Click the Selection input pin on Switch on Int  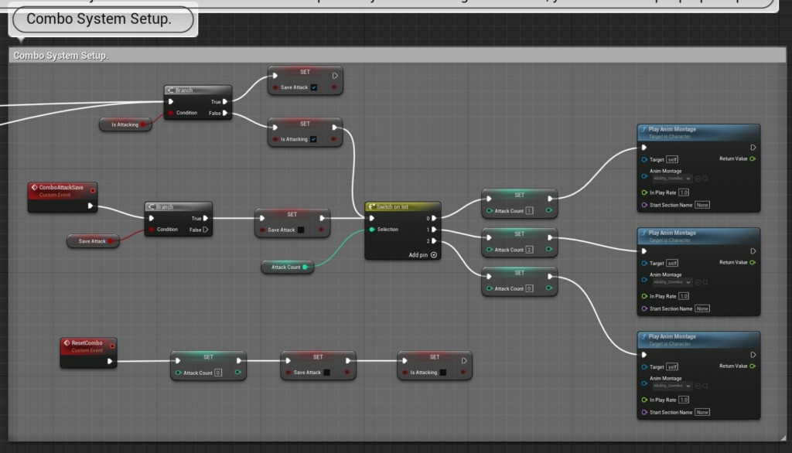(372, 230)
